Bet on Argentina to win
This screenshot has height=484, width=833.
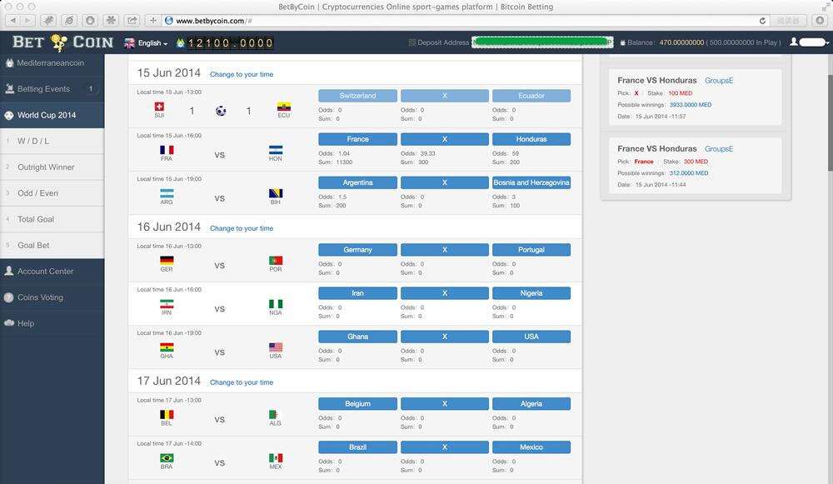357,182
